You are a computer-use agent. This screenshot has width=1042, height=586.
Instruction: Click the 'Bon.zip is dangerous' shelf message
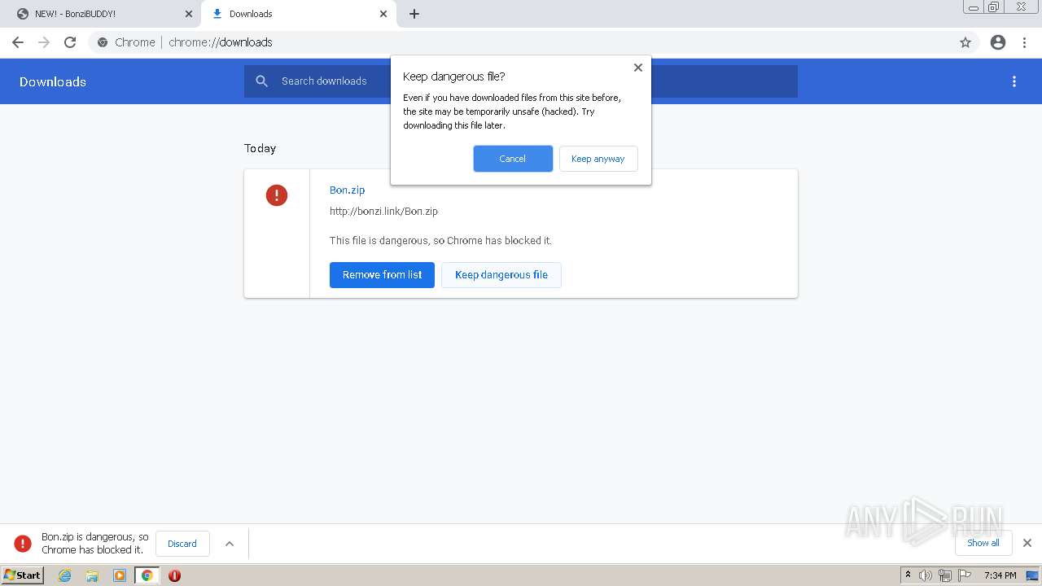[x=95, y=543]
